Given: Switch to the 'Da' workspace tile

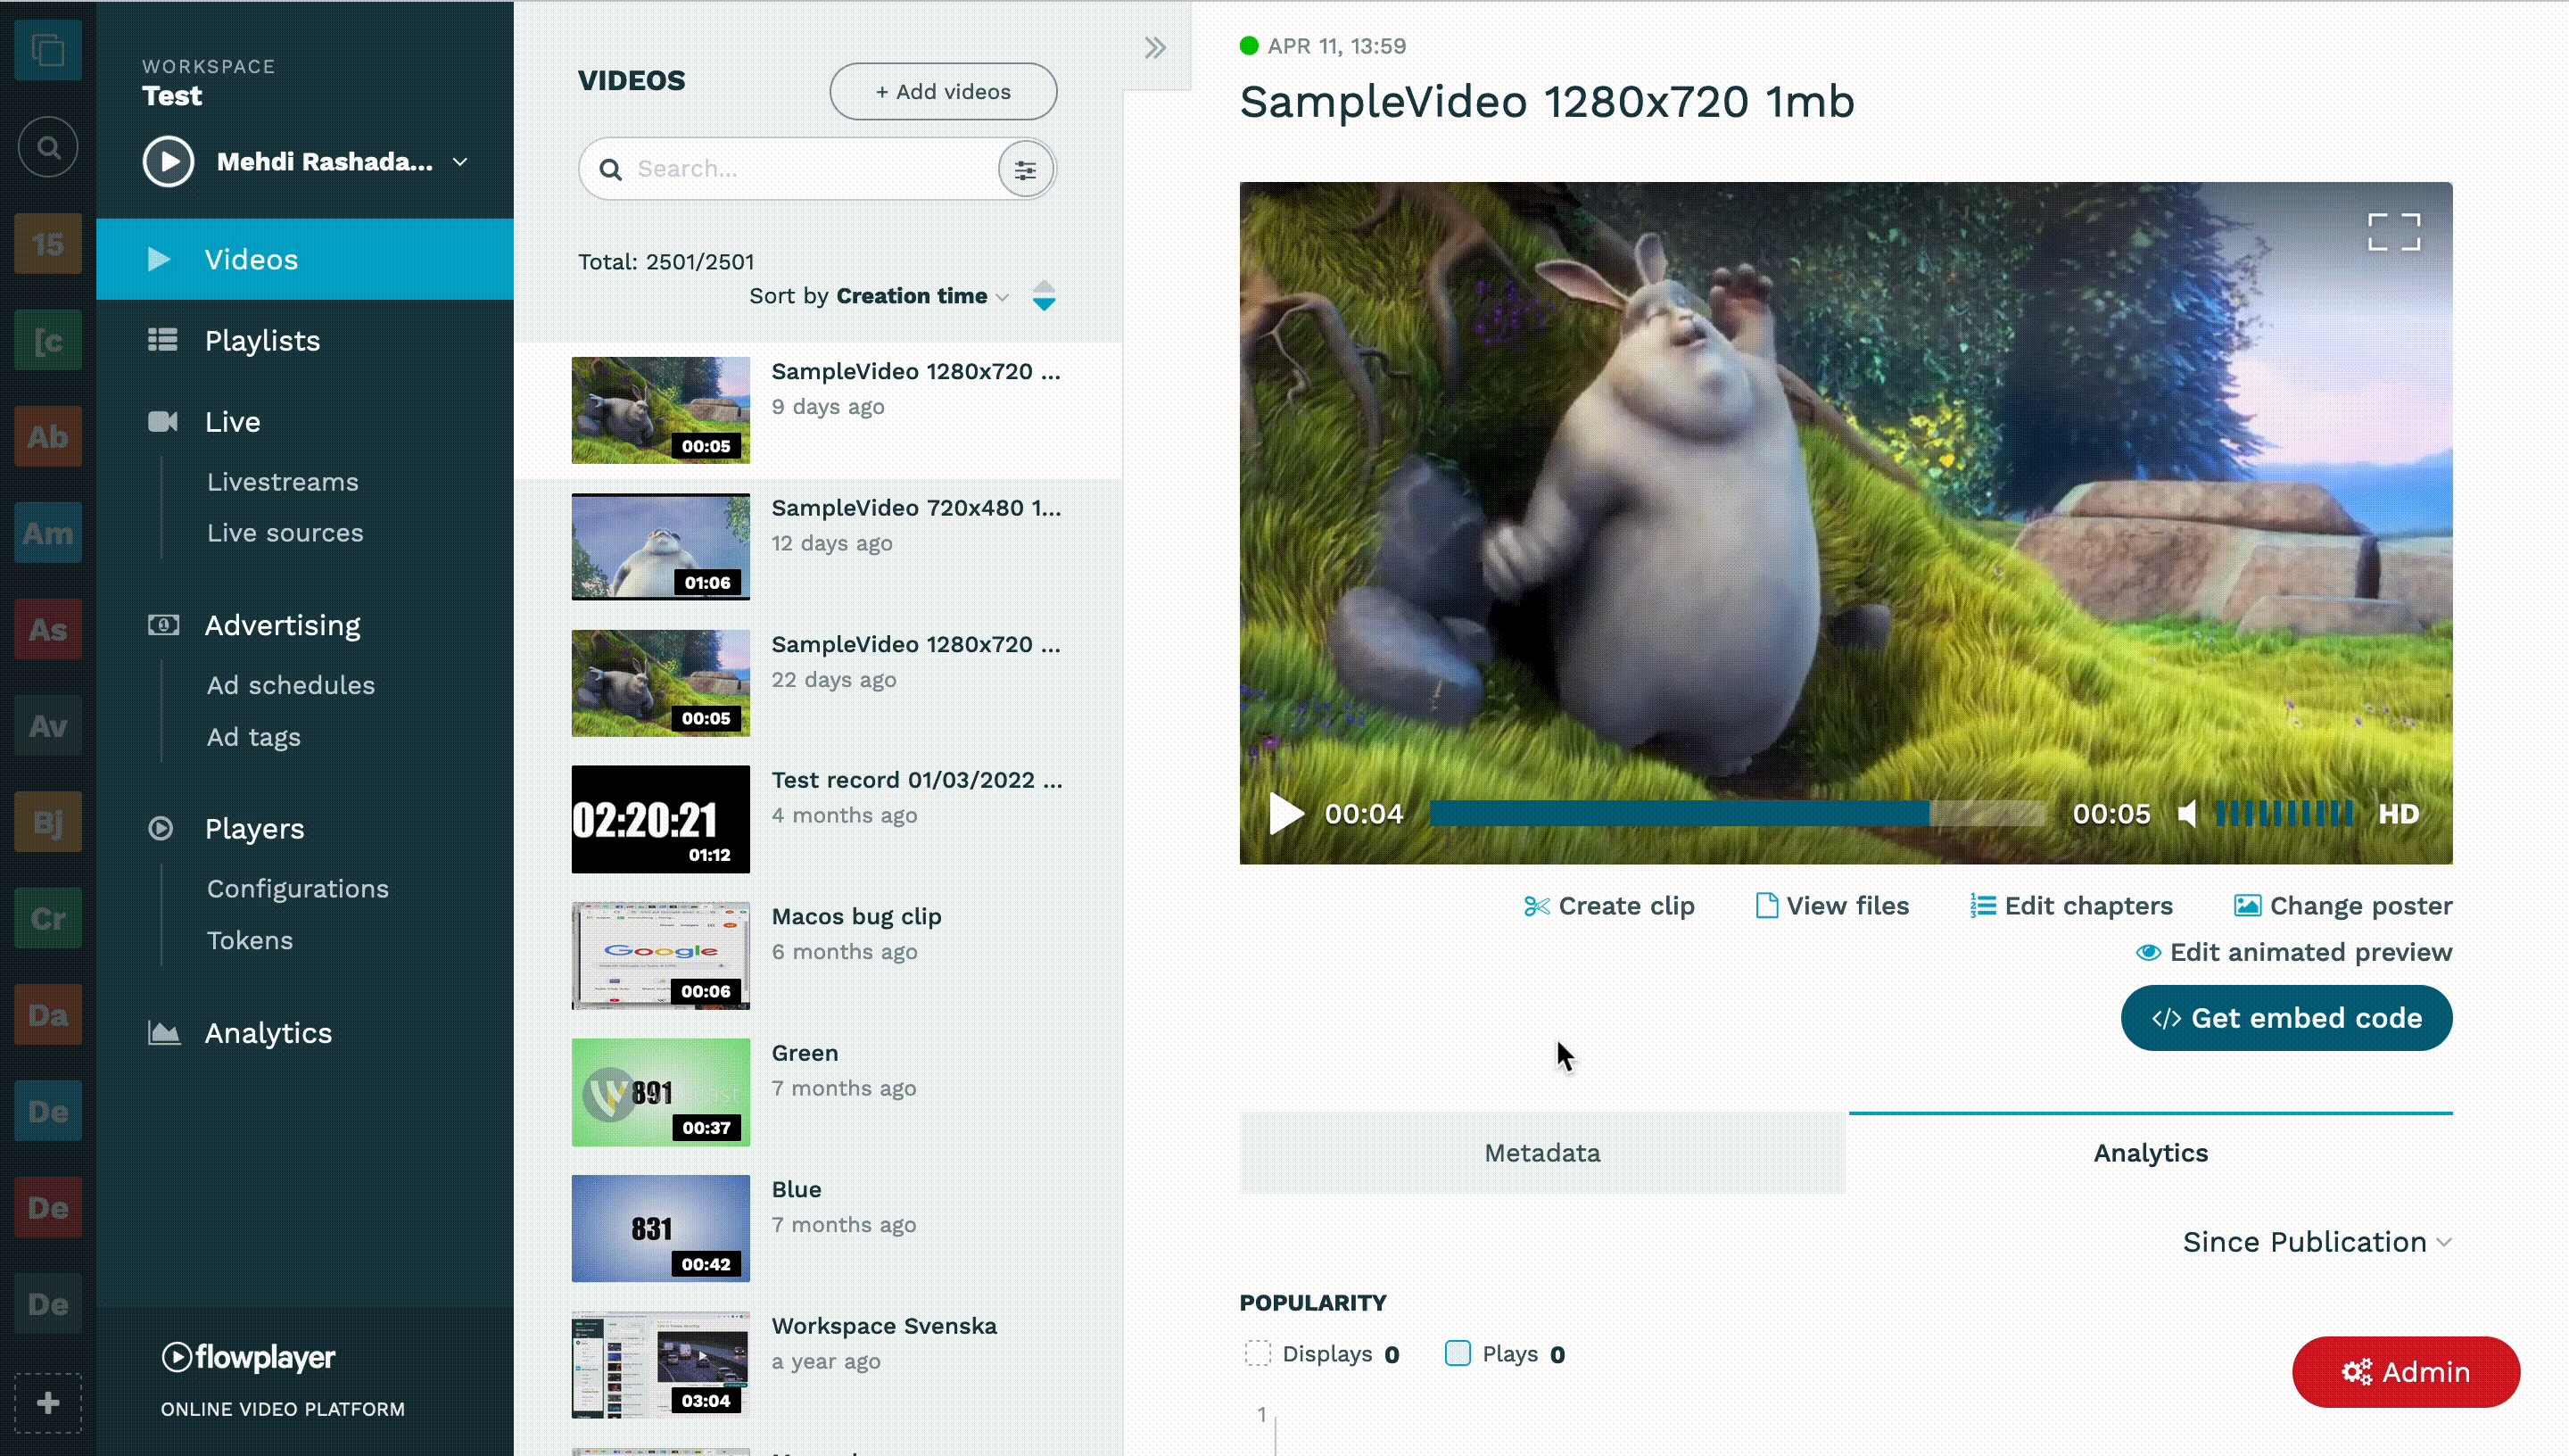Looking at the screenshot, I should click(48, 1015).
